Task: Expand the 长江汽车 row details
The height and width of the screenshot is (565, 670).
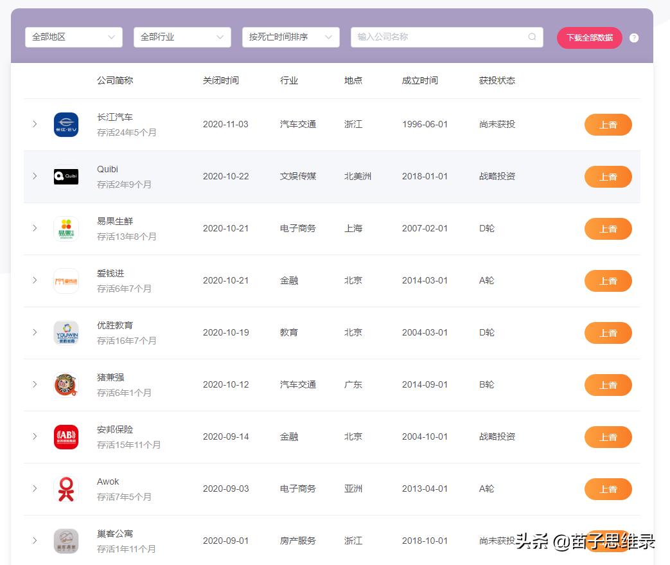Action: pyautogui.click(x=35, y=124)
